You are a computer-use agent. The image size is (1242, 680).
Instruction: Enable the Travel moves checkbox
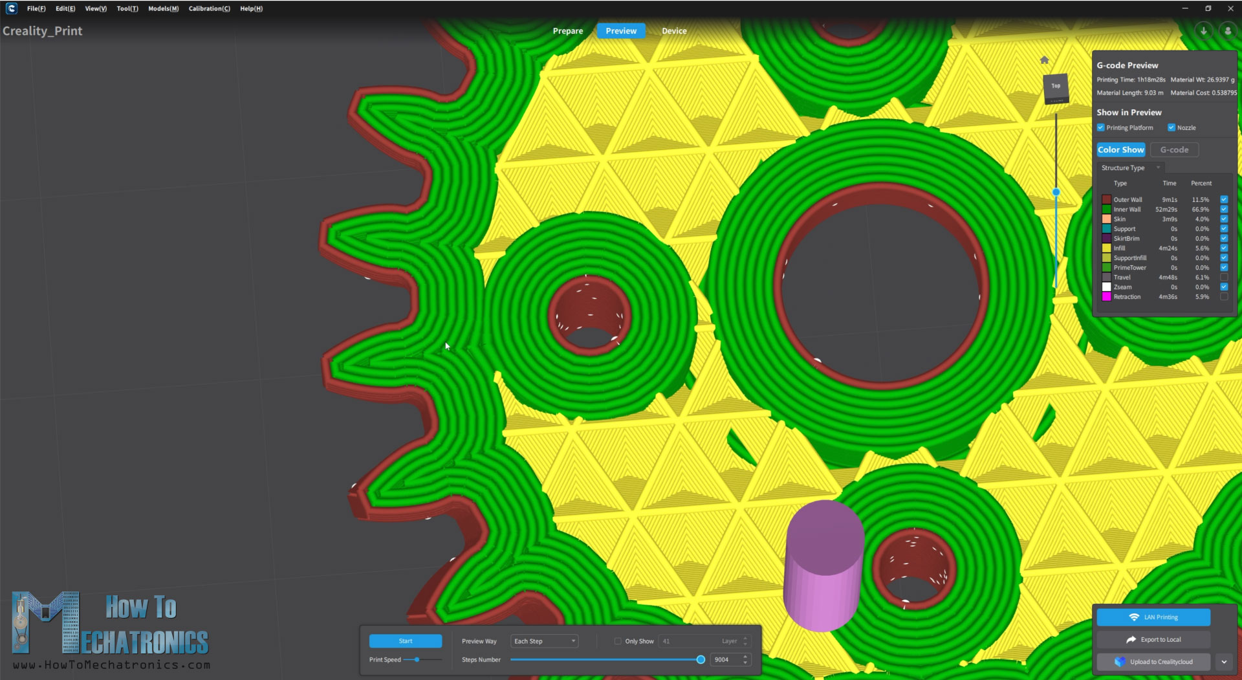click(1224, 278)
